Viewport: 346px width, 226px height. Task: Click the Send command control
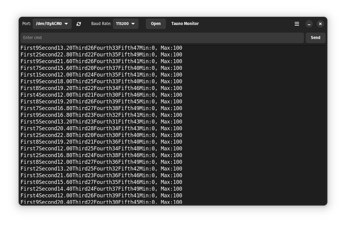[315, 38]
